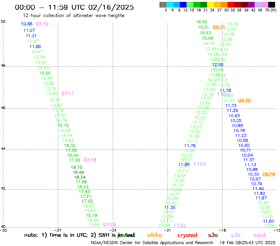This screenshot has height=246, width=280.
Task: Click the wave height value '11.87'
Action: click(x=261, y=198)
